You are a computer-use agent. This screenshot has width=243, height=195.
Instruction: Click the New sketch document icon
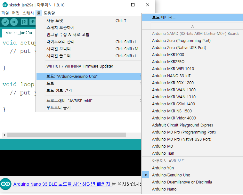coord(24,22)
